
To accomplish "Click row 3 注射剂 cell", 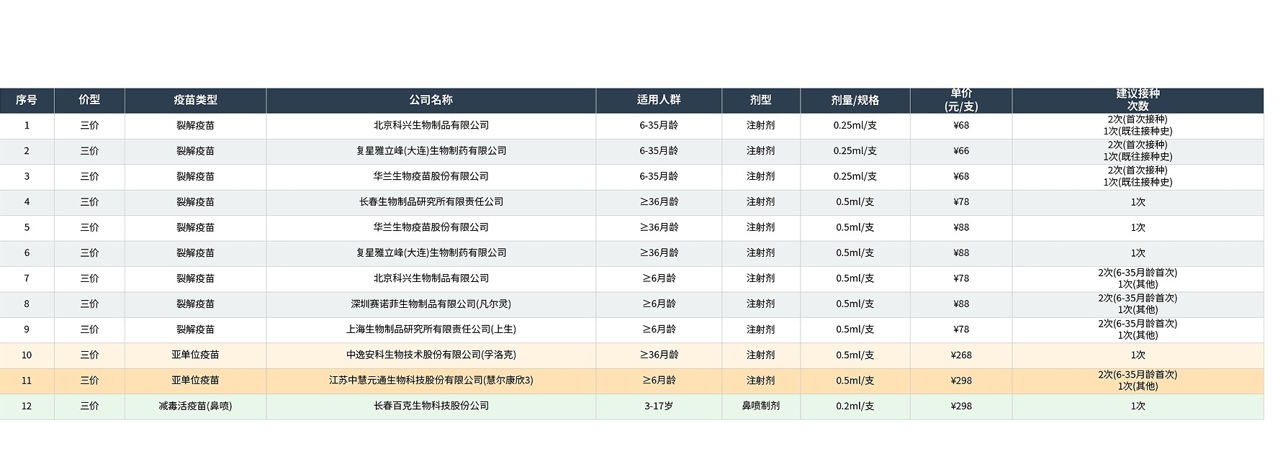I will pos(761,176).
